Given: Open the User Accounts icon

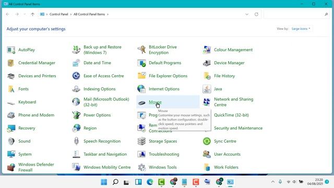Looking at the screenshot, I should click(207, 154).
